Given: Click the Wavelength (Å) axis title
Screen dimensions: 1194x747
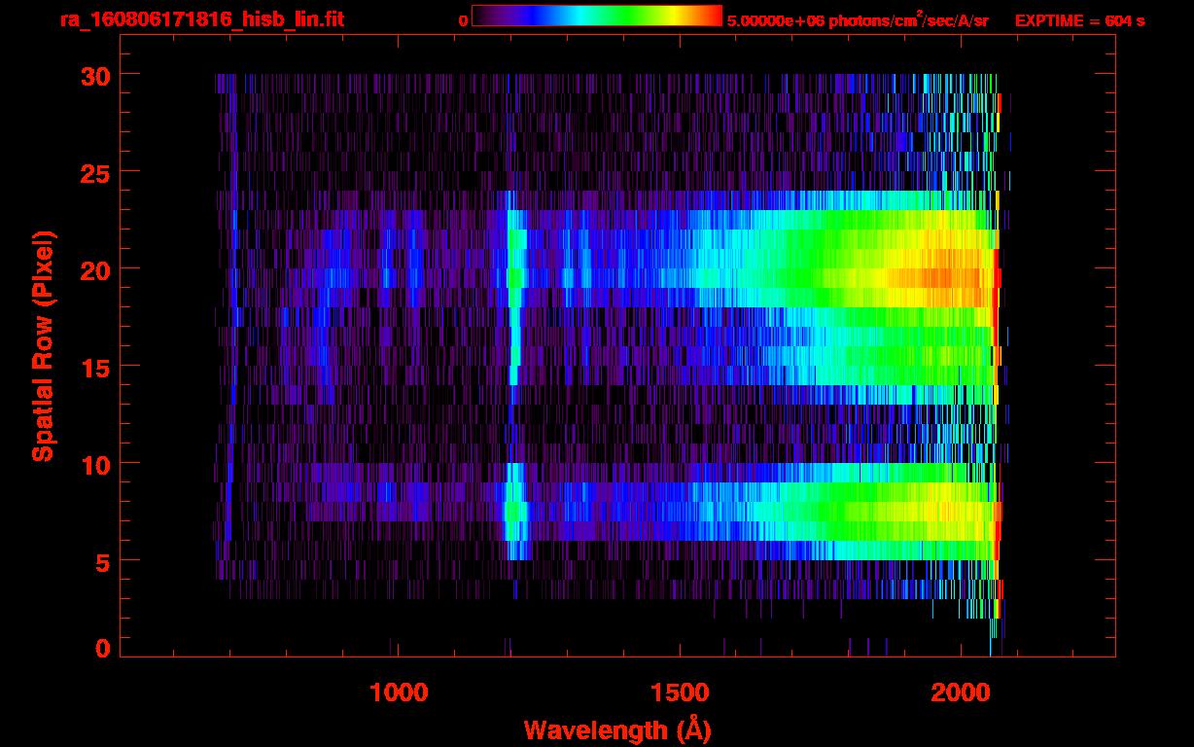Looking at the screenshot, I should [617, 729].
